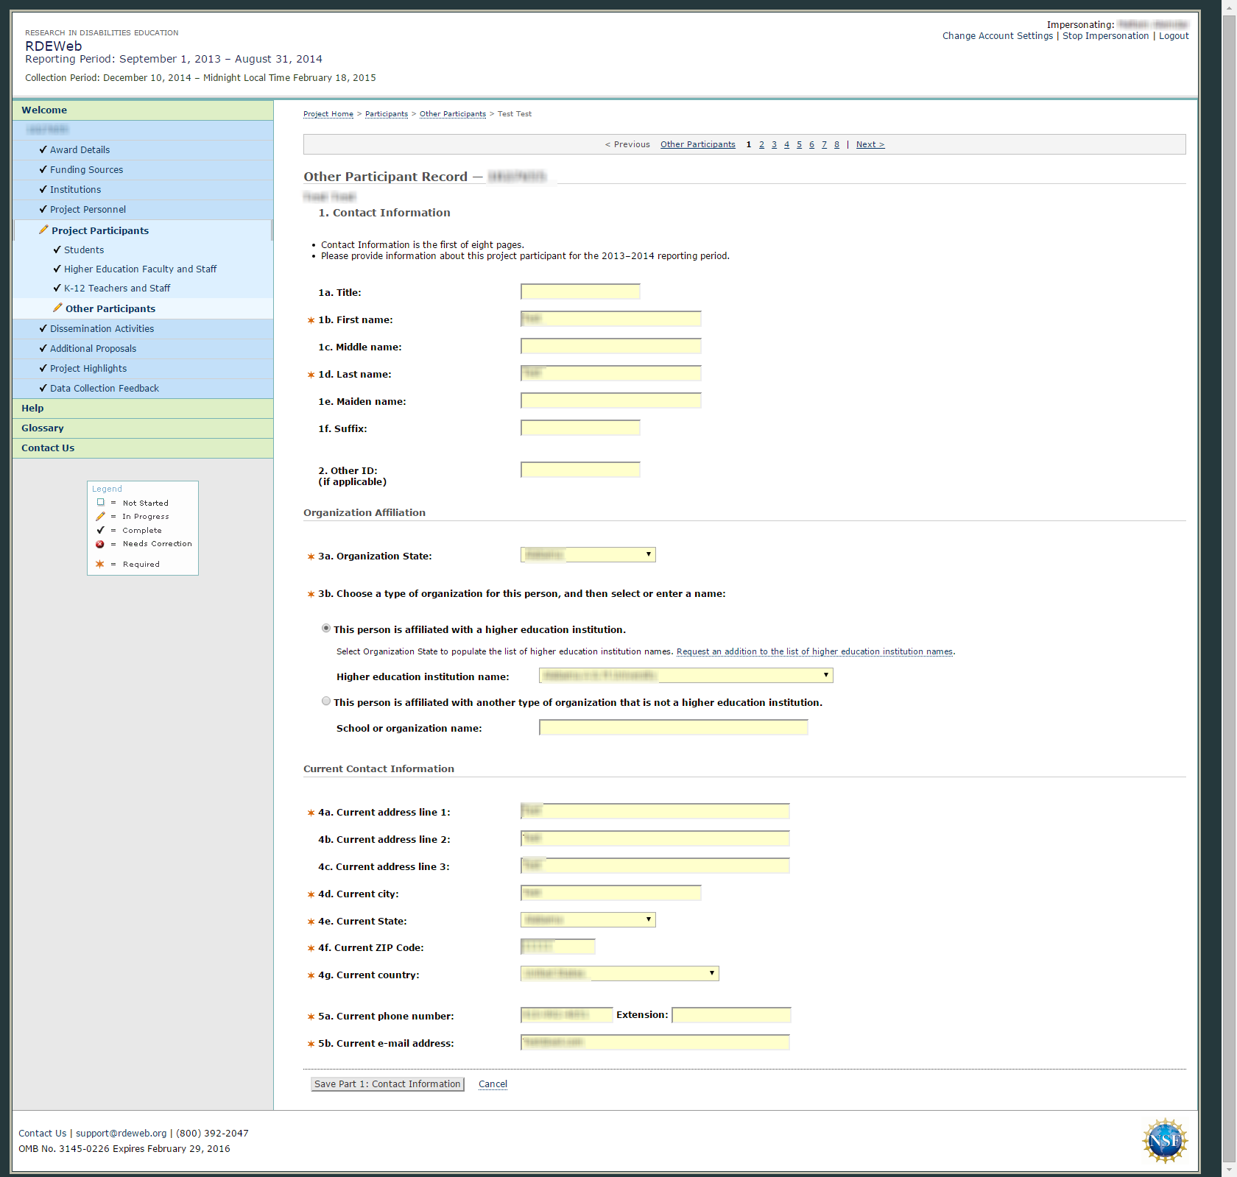Click the checkmark icon beside Dissemination Activities
Viewport: 1237px width, 1177px height.
(43, 328)
